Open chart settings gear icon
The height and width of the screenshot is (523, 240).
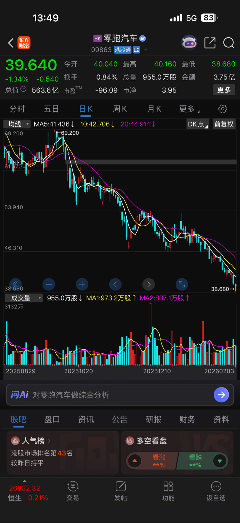(x=222, y=109)
